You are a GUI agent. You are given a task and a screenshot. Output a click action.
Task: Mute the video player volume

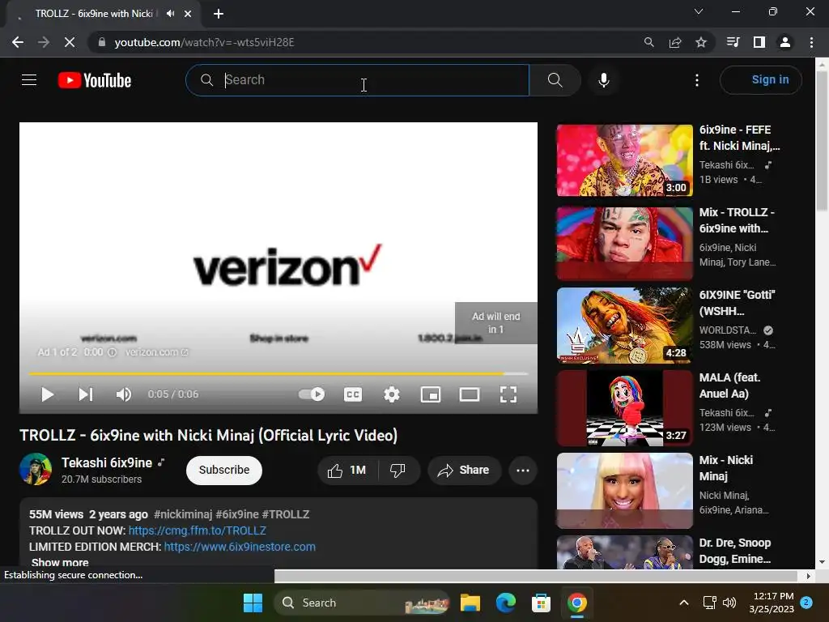123,394
